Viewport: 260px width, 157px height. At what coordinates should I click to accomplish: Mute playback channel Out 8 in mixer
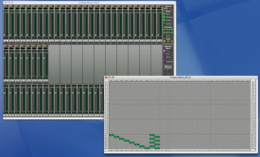tap(44, 46)
